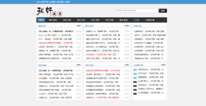Open the top bar's first ranking link
This screenshot has height=106, width=206.
coord(42,2)
